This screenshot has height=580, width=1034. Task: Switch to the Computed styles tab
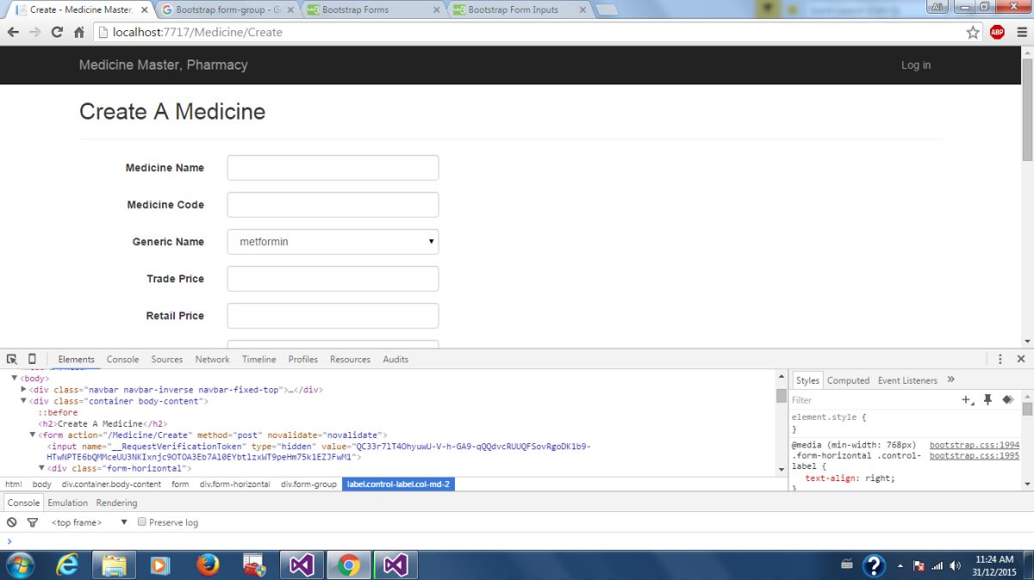point(849,380)
